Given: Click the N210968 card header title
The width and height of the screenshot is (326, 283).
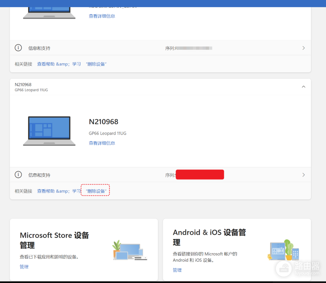Looking at the screenshot, I should (23, 85).
